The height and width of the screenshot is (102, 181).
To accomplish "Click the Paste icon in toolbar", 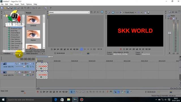I will coord(28,8).
